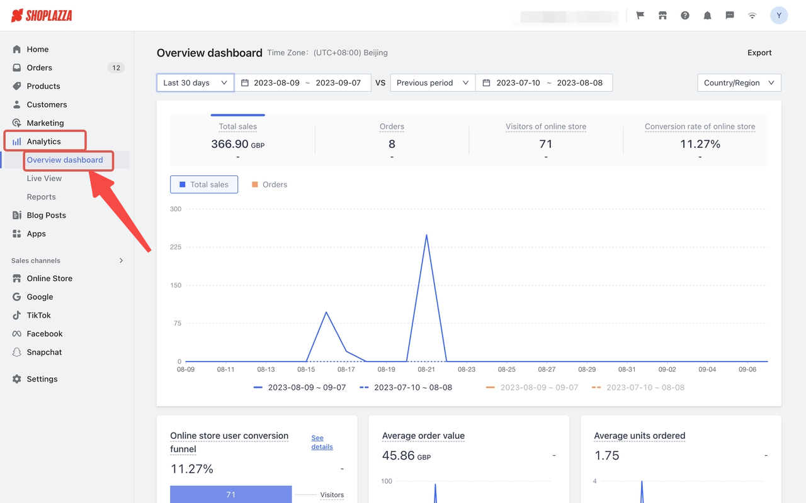806x503 pixels.
Task: Click the Products tag icon in the sidebar
Action: pos(17,86)
